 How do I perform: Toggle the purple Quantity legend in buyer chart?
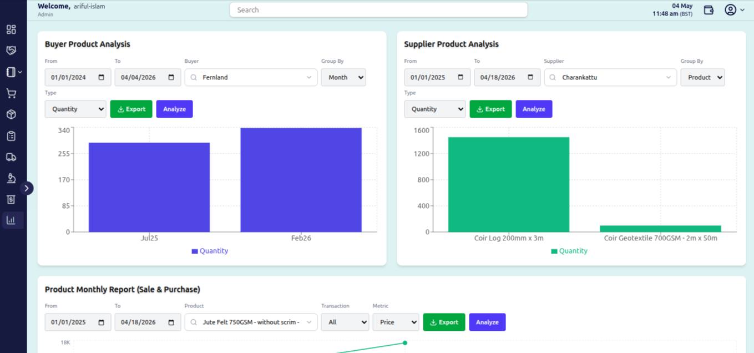tap(210, 251)
